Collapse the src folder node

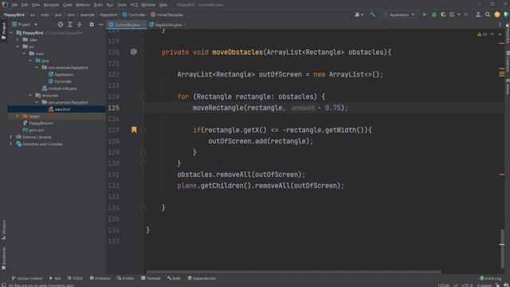(x=18, y=46)
